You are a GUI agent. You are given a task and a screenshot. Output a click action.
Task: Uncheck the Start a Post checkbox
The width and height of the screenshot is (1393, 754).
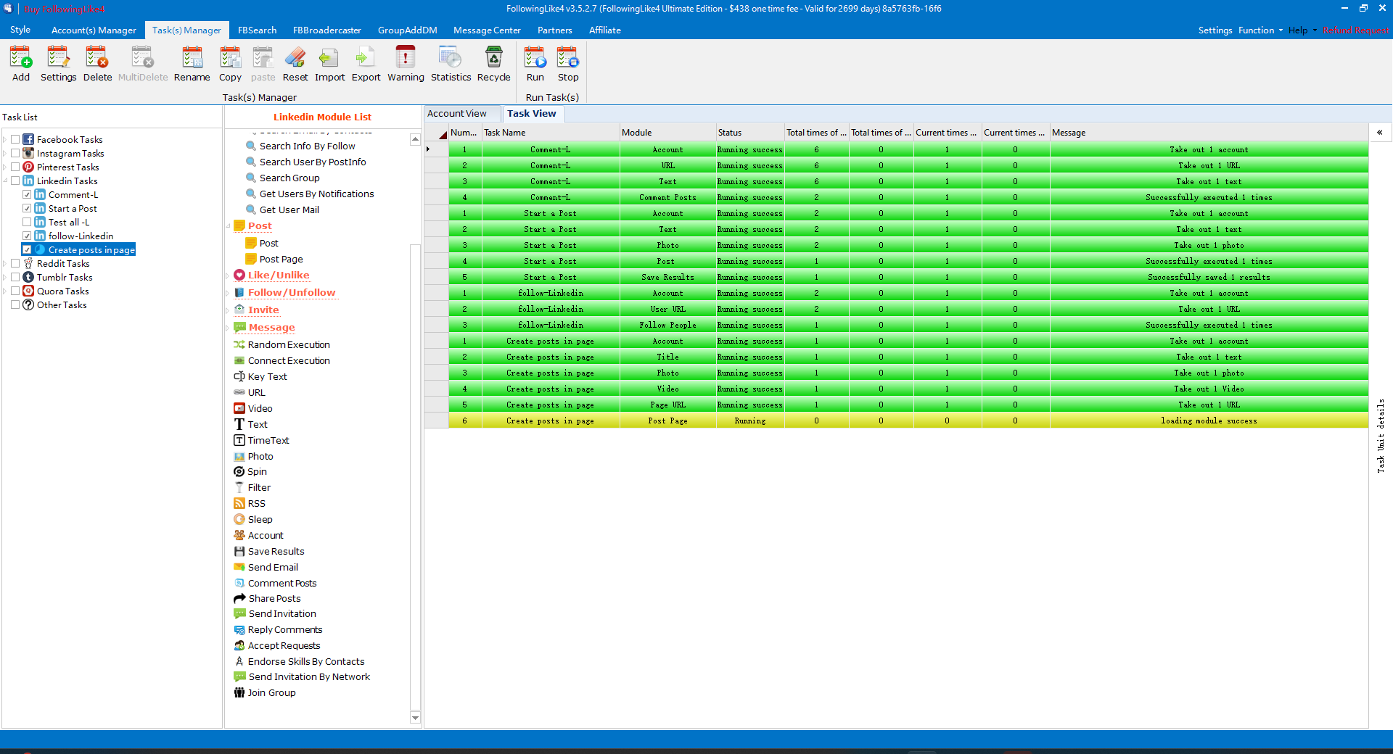pyautogui.click(x=27, y=208)
